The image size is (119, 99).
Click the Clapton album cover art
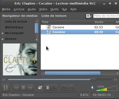(20, 59)
